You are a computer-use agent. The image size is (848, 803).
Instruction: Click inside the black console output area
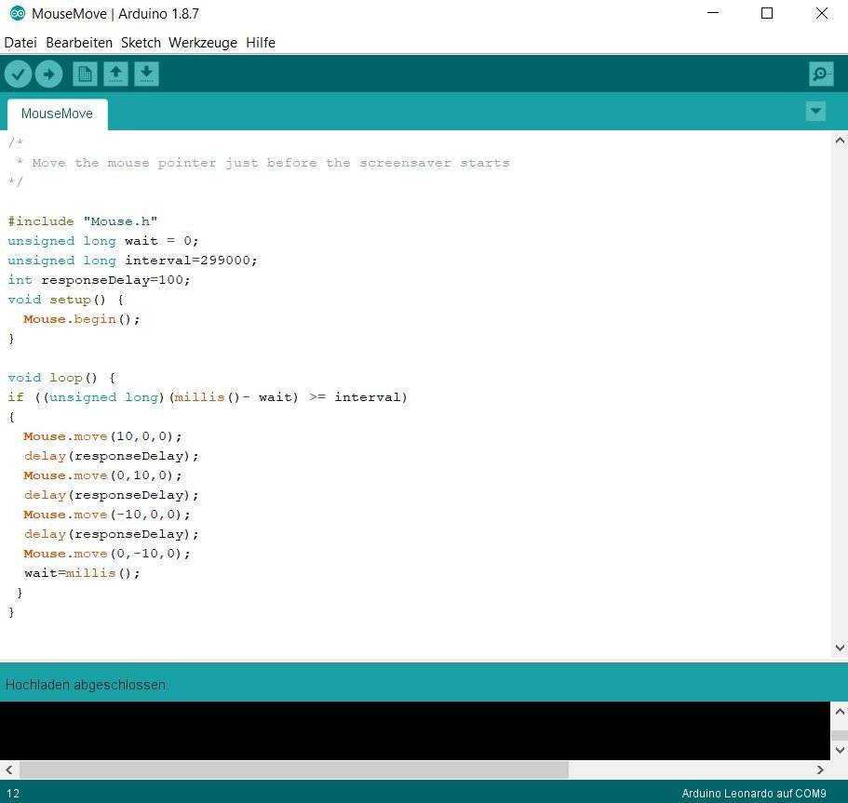click(415, 730)
